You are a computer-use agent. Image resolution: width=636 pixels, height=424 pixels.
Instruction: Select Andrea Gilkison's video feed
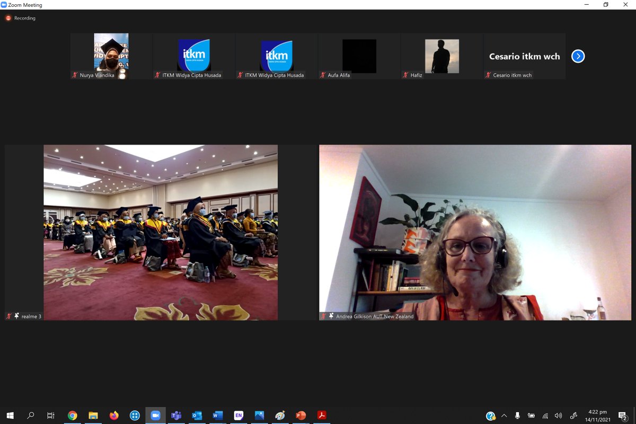475,233
